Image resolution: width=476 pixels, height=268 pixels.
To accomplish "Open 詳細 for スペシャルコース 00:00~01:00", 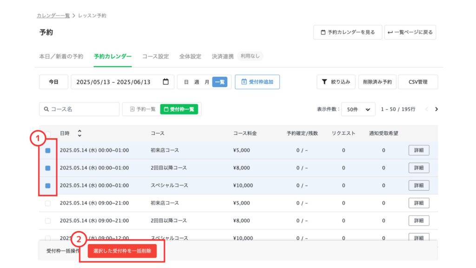I will pyautogui.click(x=419, y=185).
